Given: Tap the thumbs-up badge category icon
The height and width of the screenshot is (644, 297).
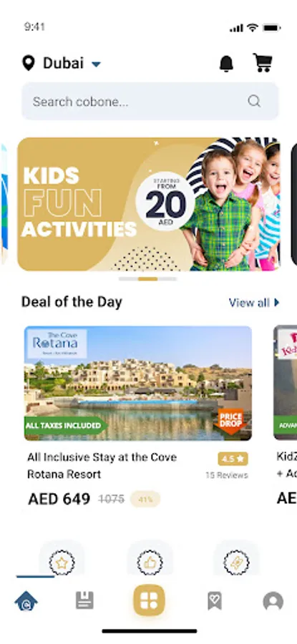Looking at the screenshot, I should tap(150, 562).
